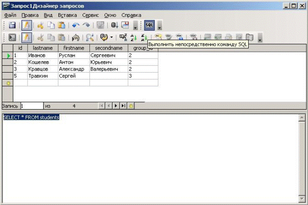The height and width of the screenshot is (205, 308).
Task: Sort ascending with the A-Z icon
Action: click(133, 38)
